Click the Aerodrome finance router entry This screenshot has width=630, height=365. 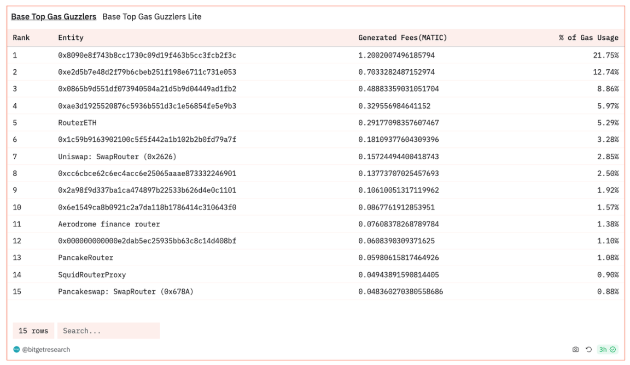coord(109,224)
